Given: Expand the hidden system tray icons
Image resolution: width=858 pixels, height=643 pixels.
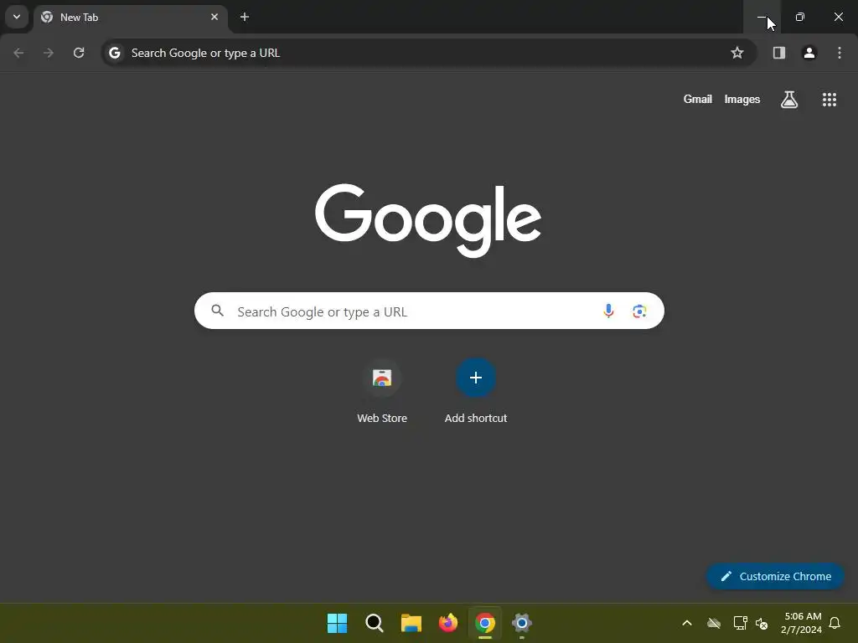Looking at the screenshot, I should 687,623.
